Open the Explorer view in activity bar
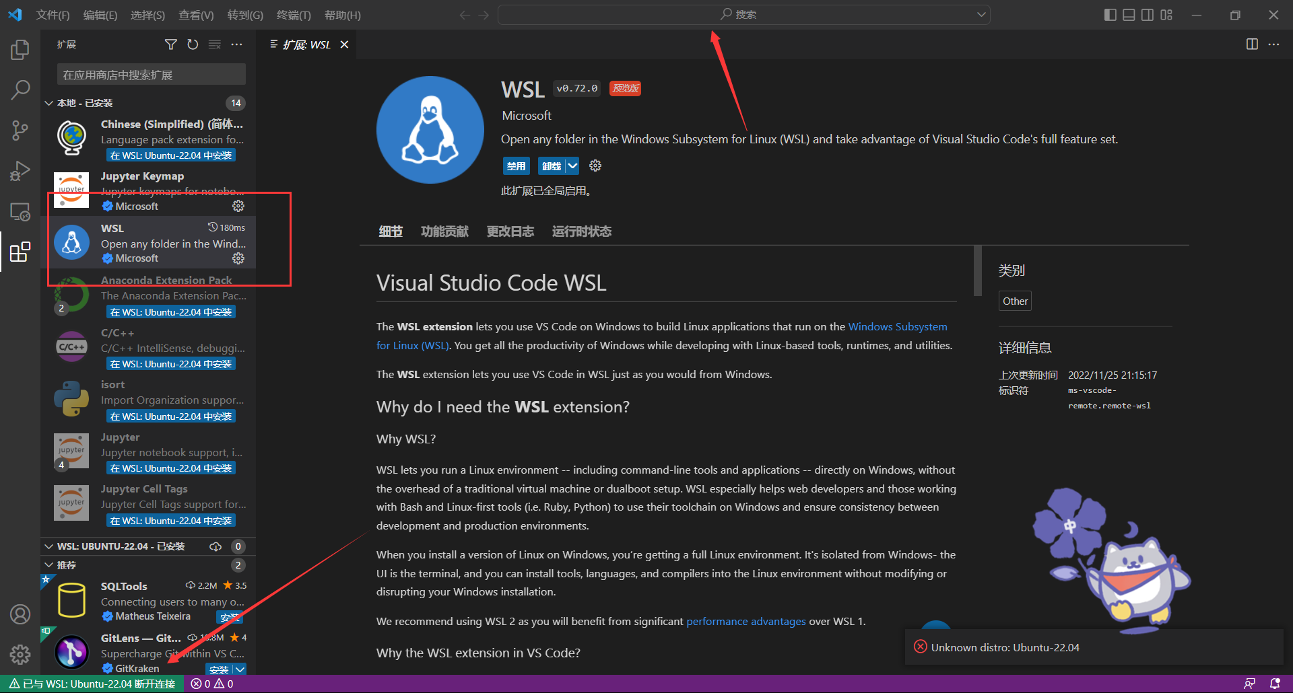Screen dimensions: 1293x693 tap(20, 50)
